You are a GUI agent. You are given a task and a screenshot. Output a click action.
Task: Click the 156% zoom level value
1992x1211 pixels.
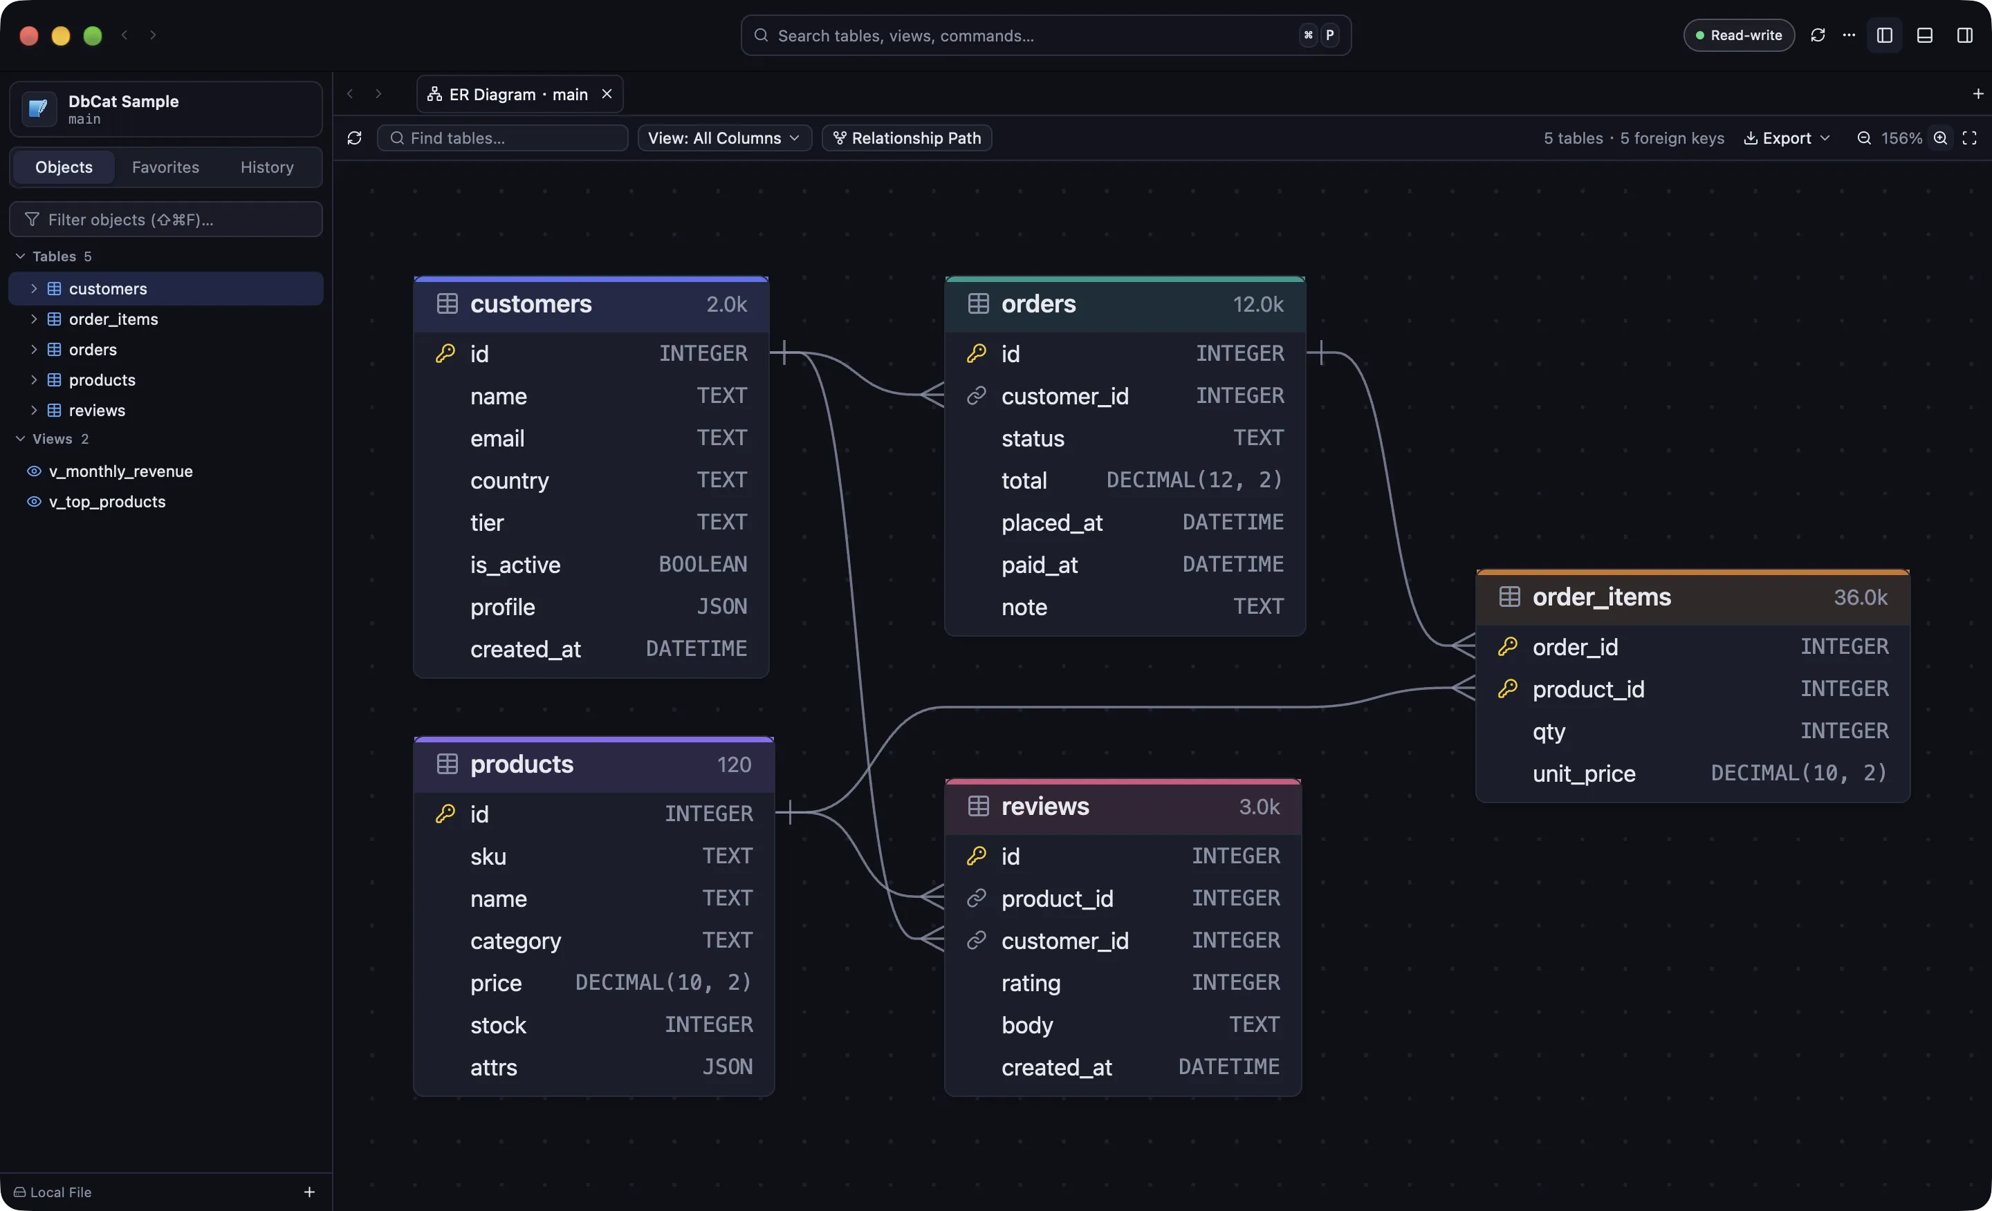[1901, 138]
